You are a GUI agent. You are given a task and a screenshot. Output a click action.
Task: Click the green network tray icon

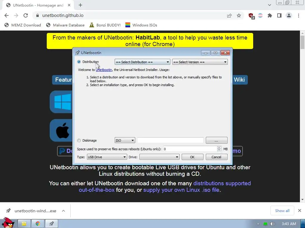[265, 224]
